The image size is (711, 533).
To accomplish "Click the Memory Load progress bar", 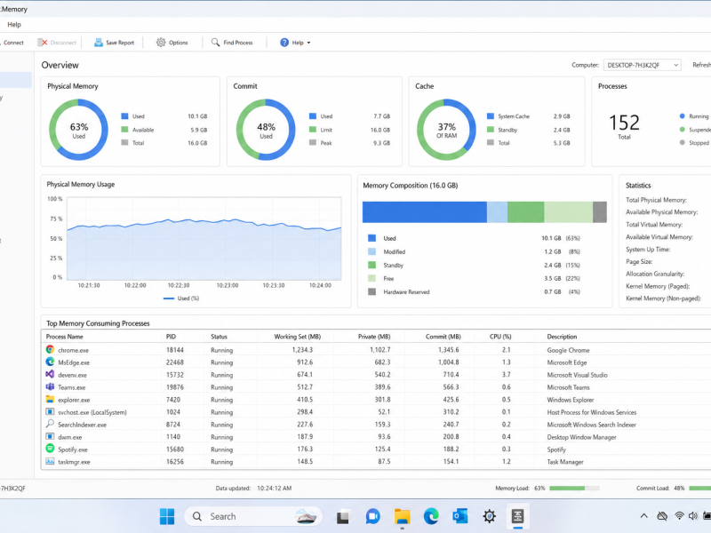I will [574, 488].
